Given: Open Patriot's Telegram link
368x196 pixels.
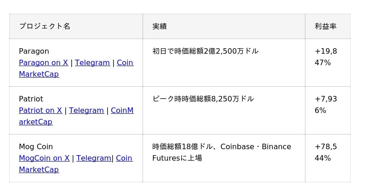Looking at the screenshot, I should pyautogui.click(x=86, y=111).
